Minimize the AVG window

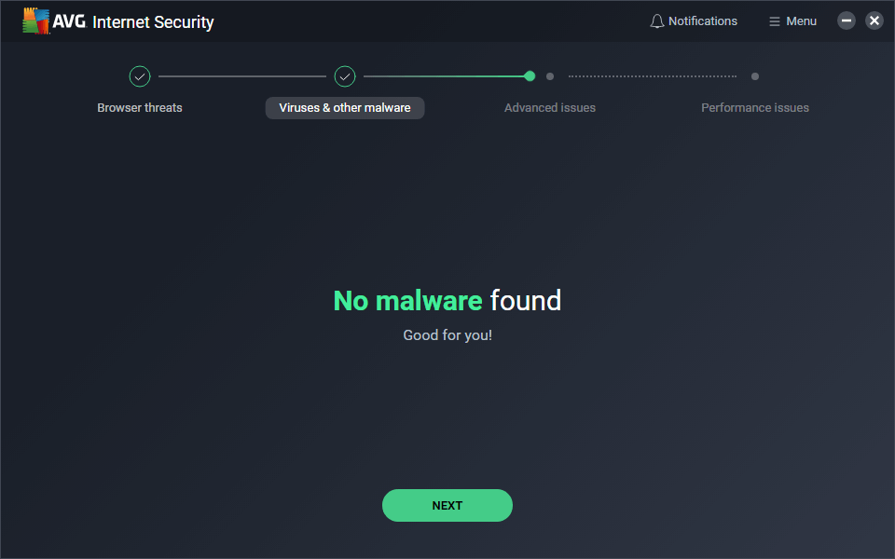[847, 20]
